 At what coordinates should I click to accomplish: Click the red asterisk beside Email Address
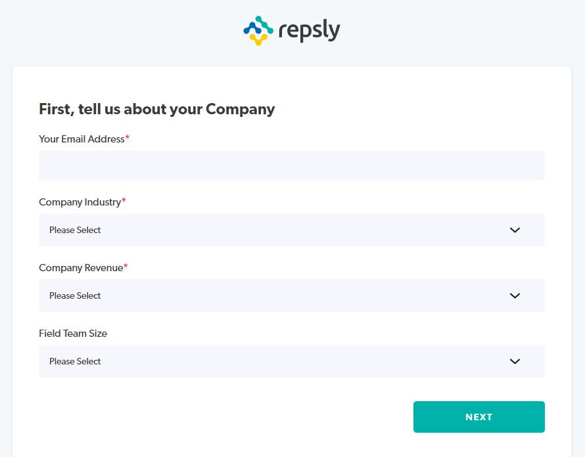pyautogui.click(x=128, y=138)
